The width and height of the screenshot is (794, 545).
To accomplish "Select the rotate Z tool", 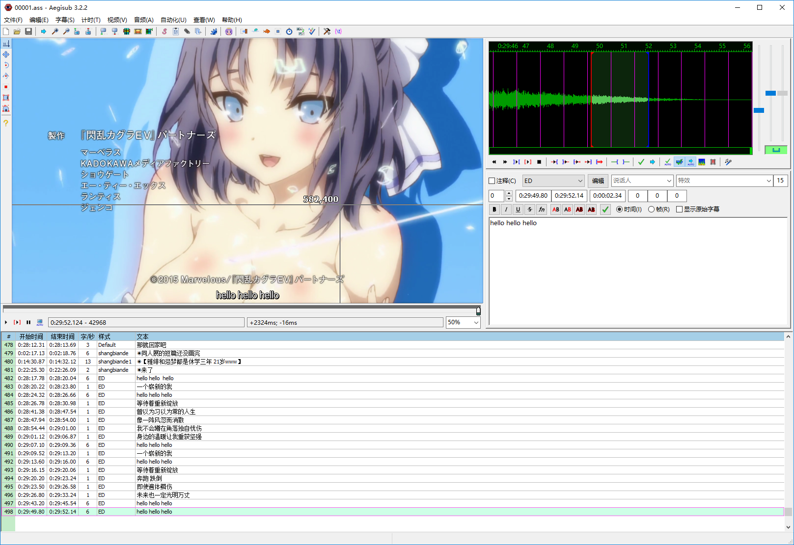I will [x=6, y=65].
